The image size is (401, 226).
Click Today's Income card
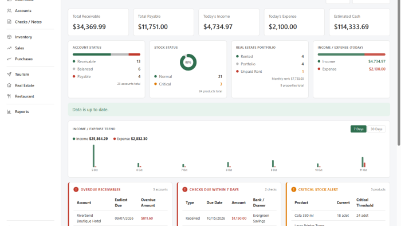click(x=229, y=22)
